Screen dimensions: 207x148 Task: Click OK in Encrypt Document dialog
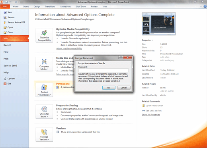coord(109,88)
